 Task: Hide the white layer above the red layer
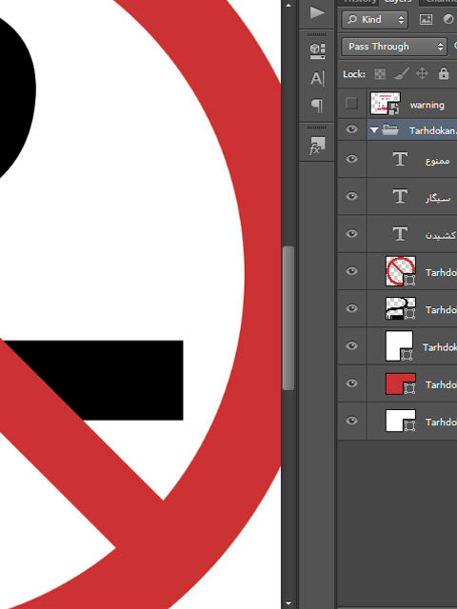point(351,345)
